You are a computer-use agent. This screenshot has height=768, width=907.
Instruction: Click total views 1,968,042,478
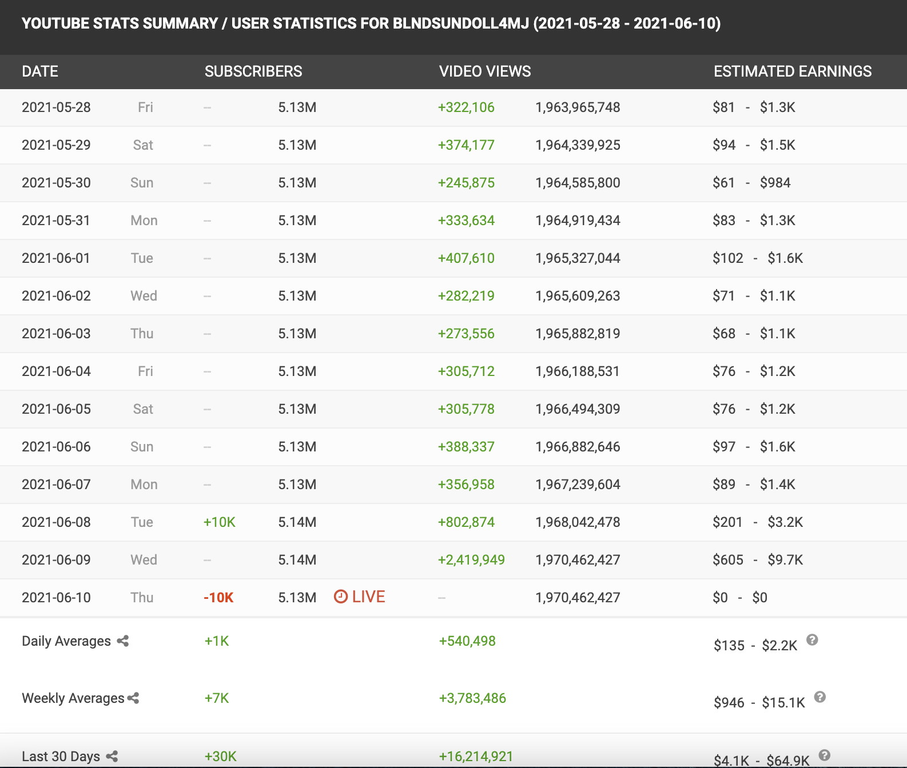(x=578, y=522)
